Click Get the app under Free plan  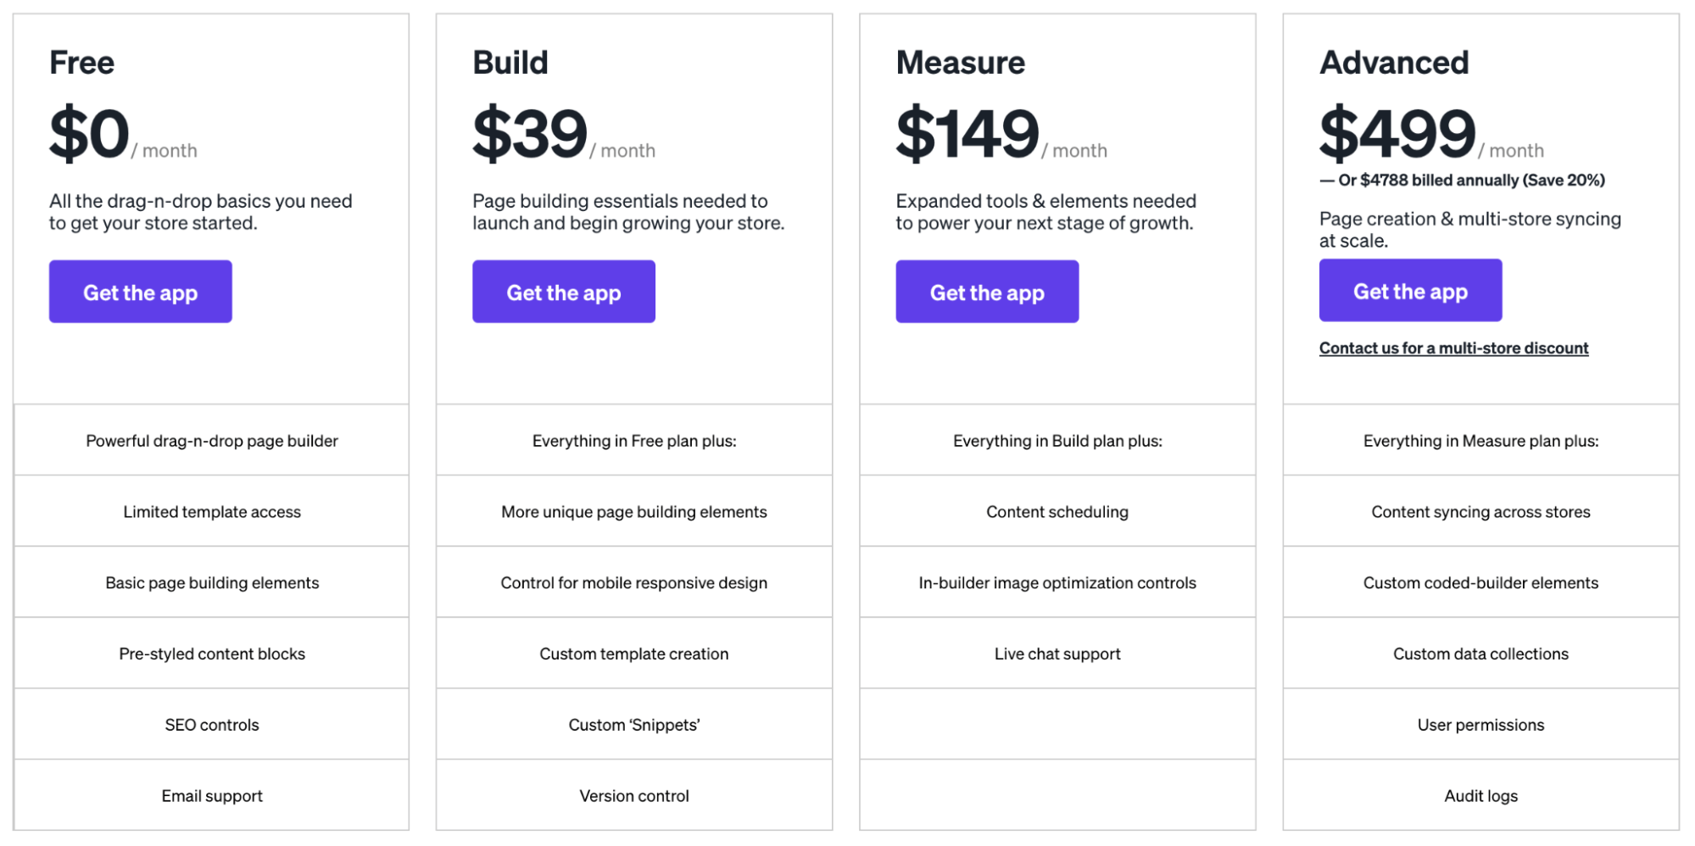(140, 292)
